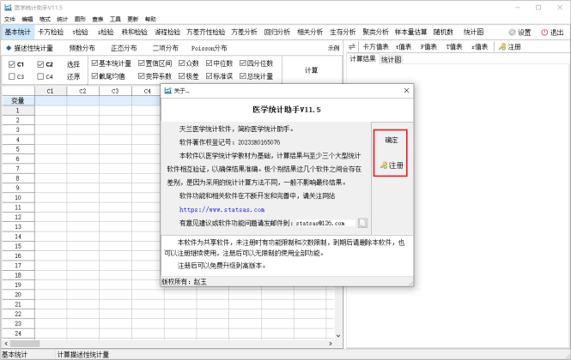This screenshot has height=360, width=571.
Task: Open the 查表 menu
Action: (x=98, y=19)
